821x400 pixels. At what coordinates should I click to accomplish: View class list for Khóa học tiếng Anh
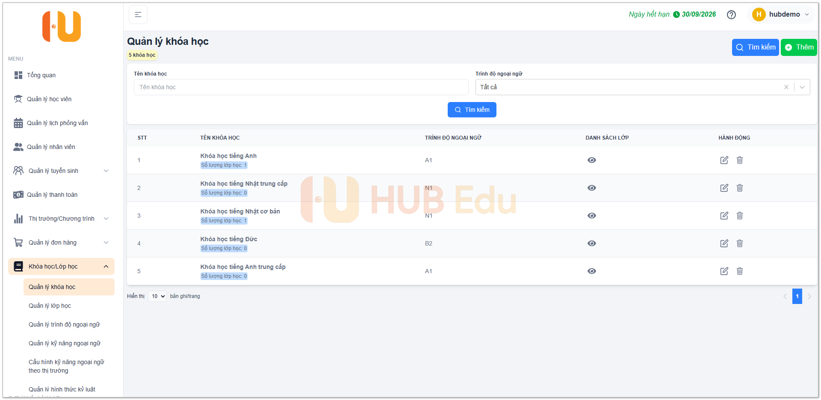pyautogui.click(x=591, y=160)
